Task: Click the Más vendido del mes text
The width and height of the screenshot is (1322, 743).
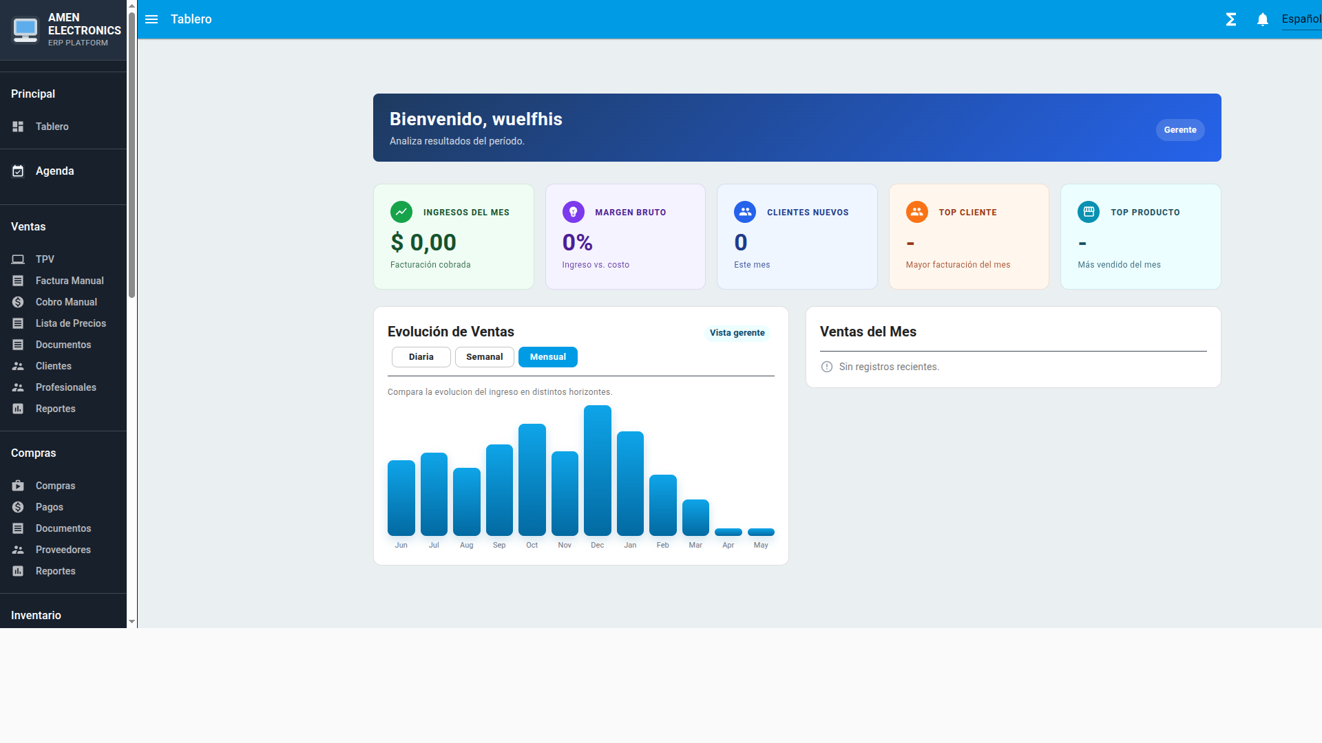Action: (1119, 265)
